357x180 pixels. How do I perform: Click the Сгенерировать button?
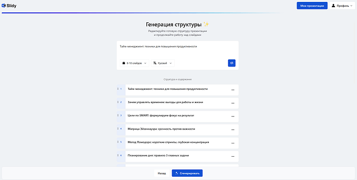(x=187, y=173)
